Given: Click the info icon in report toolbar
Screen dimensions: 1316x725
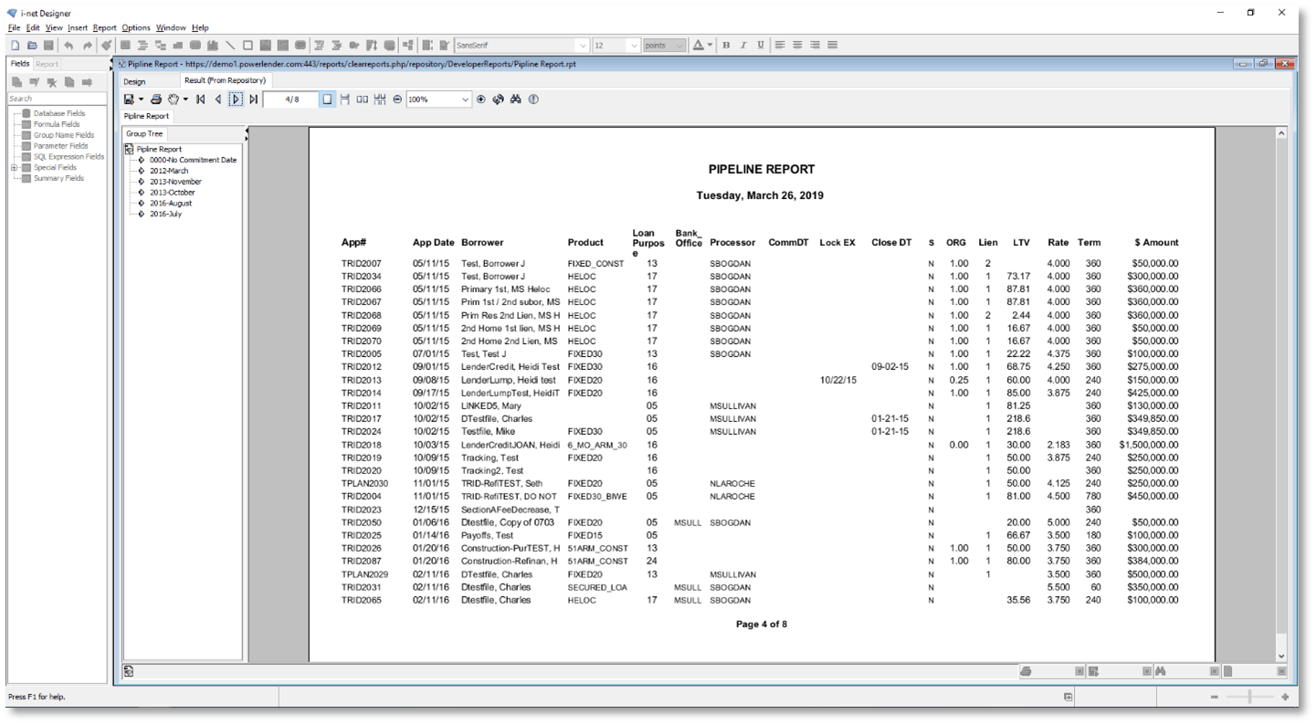Looking at the screenshot, I should [x=533, y=100].
